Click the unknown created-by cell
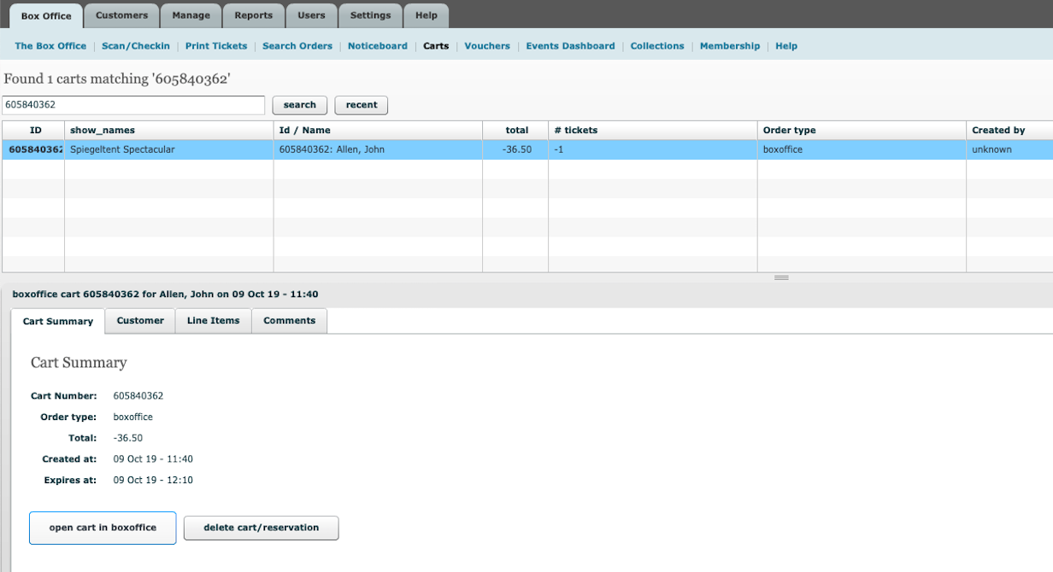The height and width of the screenshot is (572, 1053). click(1009, 149)
